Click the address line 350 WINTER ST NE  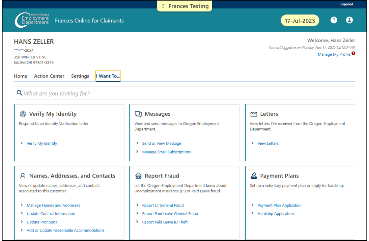tap(30, 57)
